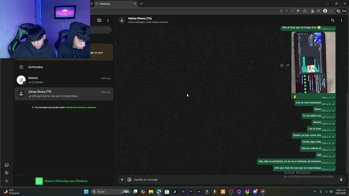The image size is (349, 196).
Task: Open the emoji and sticker picker
Action: [130, 180]
